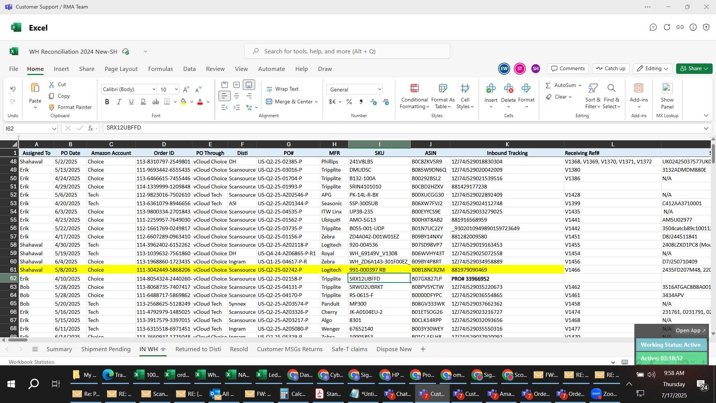Toggle Middle Align button
Image resolution: width=716 pixels, height=403 pixels.
pyautogui.click(x=236, y=85)
